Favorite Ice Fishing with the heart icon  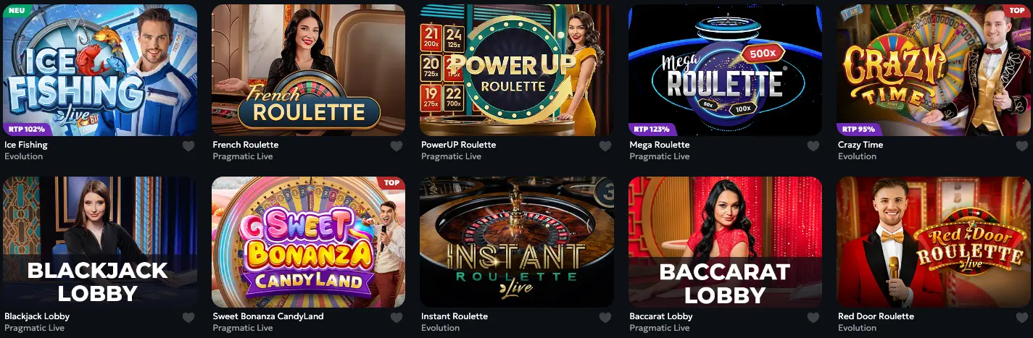coord(188,145)
